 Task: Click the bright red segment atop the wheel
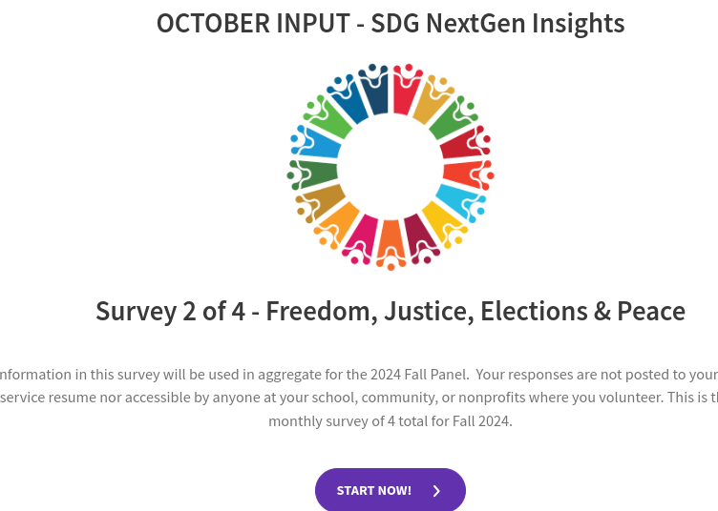point(405,95)
